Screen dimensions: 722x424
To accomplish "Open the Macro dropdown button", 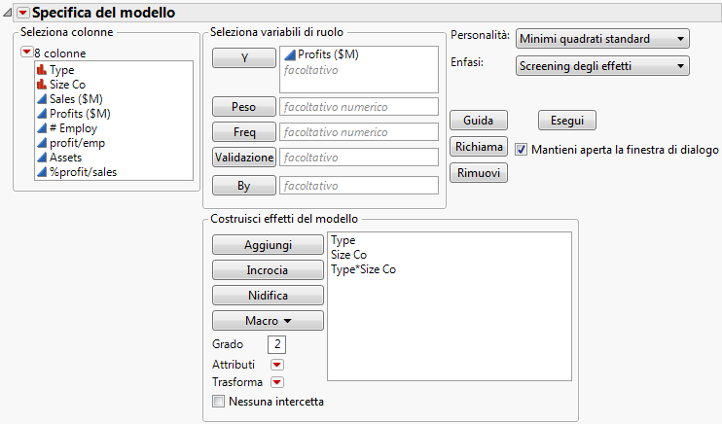I will pos(268,320).
